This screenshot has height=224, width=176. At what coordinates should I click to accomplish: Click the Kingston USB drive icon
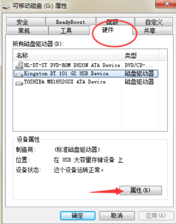tap(19, 74)
